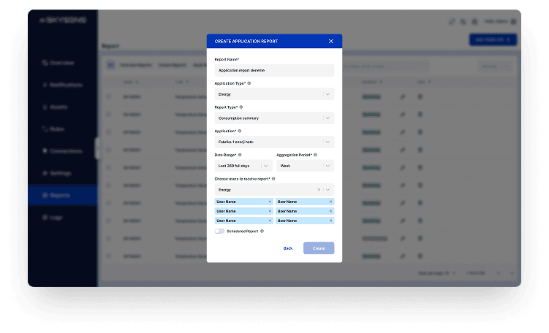The height and width of the screenshot is (333, 549).
Task: Click info icon beside Application label
Action: pyautogui.click(x=241, y=131)
